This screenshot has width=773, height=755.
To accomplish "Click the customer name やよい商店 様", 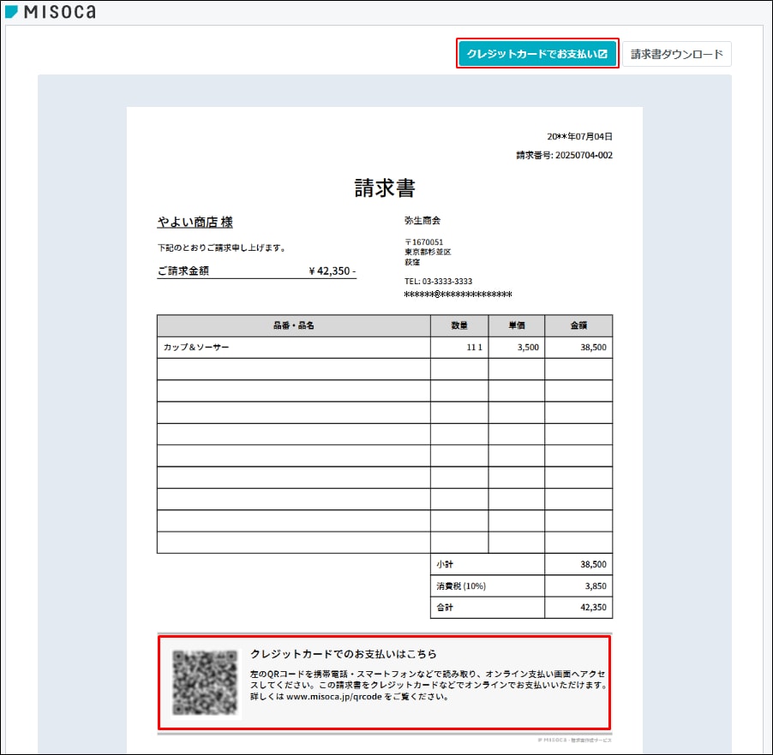I will point(195,223).
